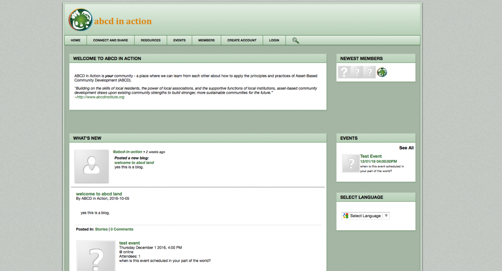Click the abcd in action site title
The height and width of the screenshot is (271, 502).
click(123, 21)
